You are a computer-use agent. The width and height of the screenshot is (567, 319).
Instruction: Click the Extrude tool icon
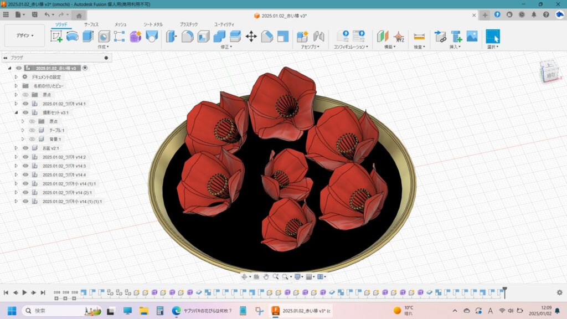coord(88,37)
